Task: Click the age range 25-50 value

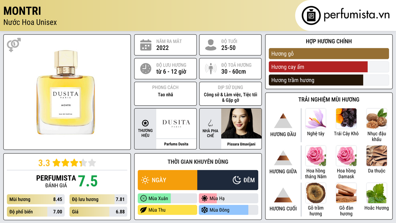Action: click(228, 48)
